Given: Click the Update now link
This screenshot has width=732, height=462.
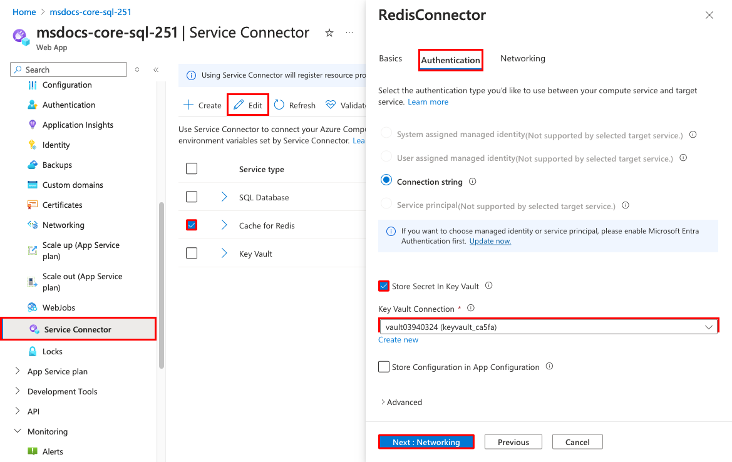Looking at the screenshot, I should point(490,240).
